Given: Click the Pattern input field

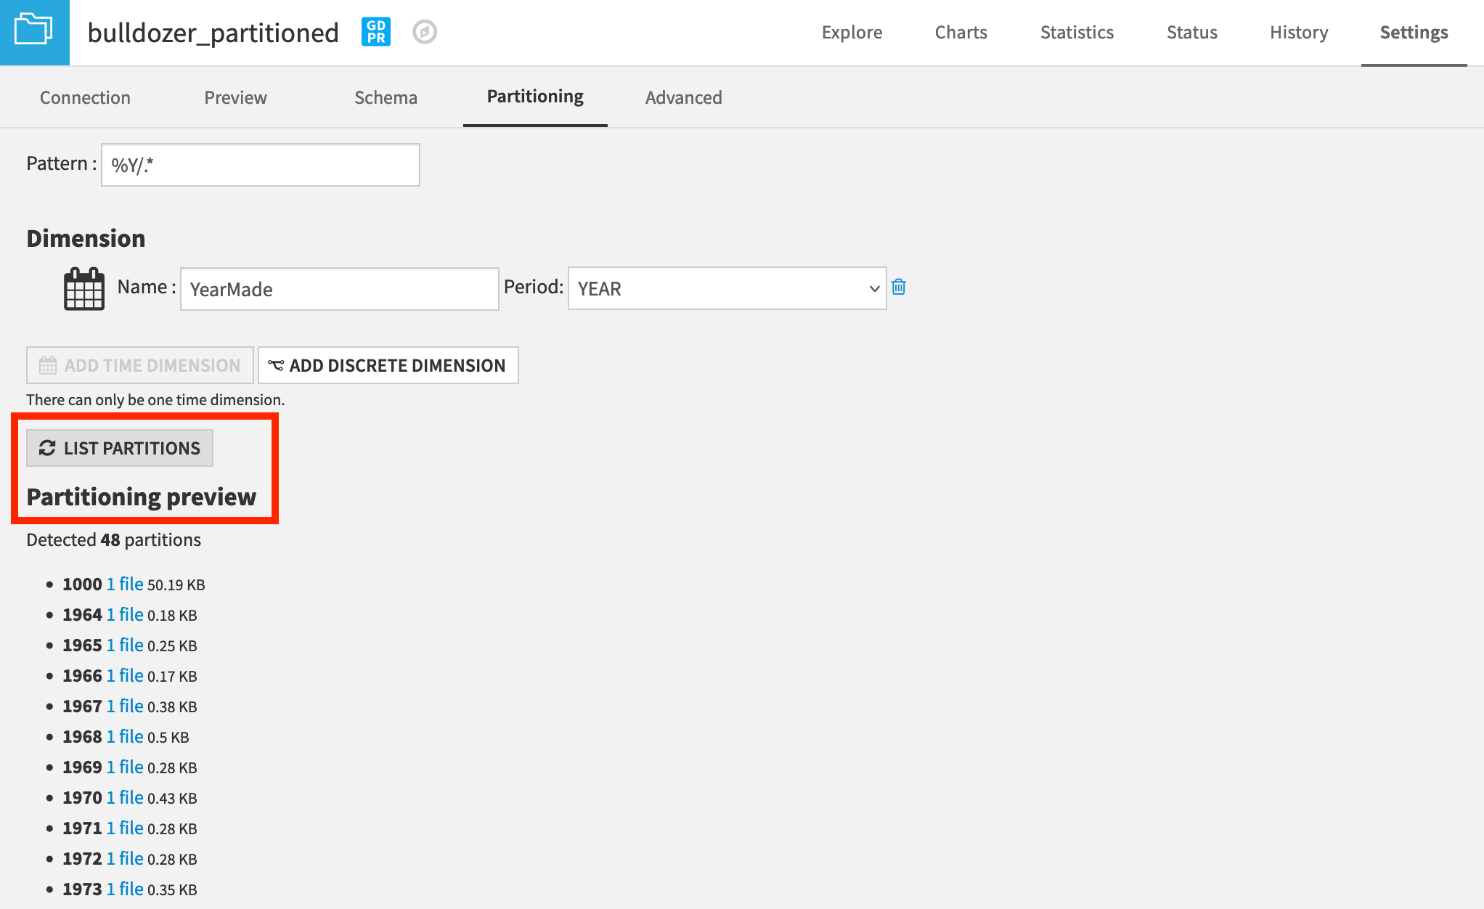Looking at the screenshot, I should (x=260, y=165).
